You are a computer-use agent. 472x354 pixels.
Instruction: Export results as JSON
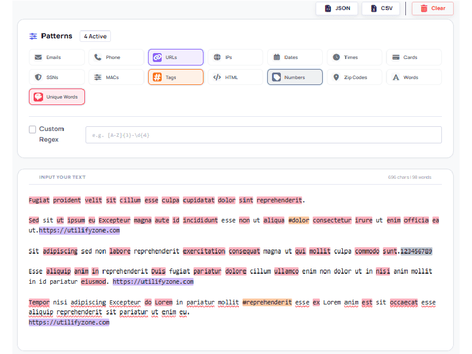336,8
